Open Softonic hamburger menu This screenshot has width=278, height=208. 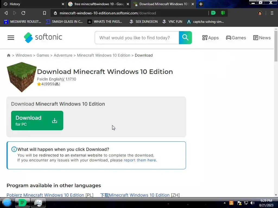[x=11, y=38]
